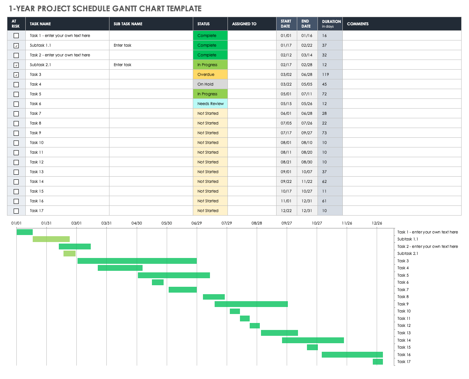Image resolution: width=469 pixels, height=379 pixels.
Task: Select the Complete status cell for Task 1
Action: [x=210, y=35]
